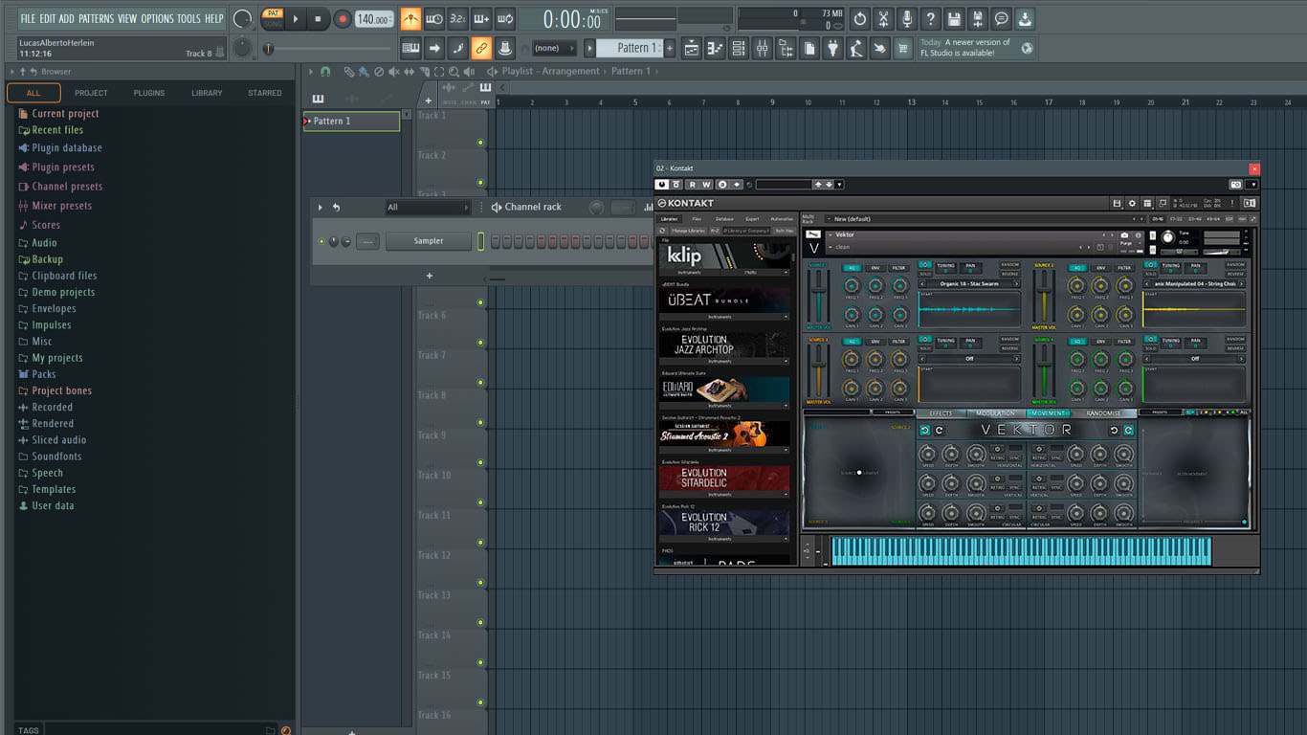Click the microphone one-click recording icon
This screenshot has width=1307, height=735.
click(906, 18)
